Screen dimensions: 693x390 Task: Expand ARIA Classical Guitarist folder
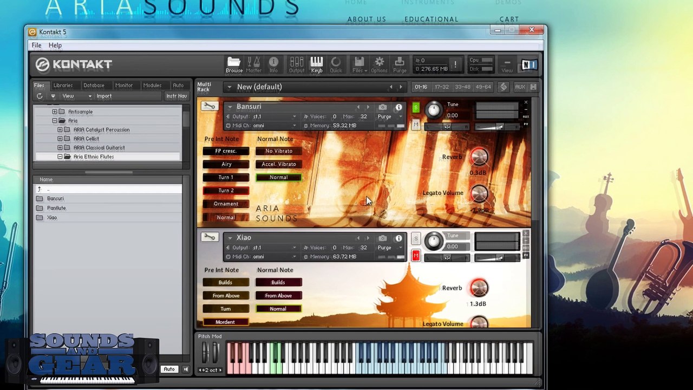(x=60, y=147)
